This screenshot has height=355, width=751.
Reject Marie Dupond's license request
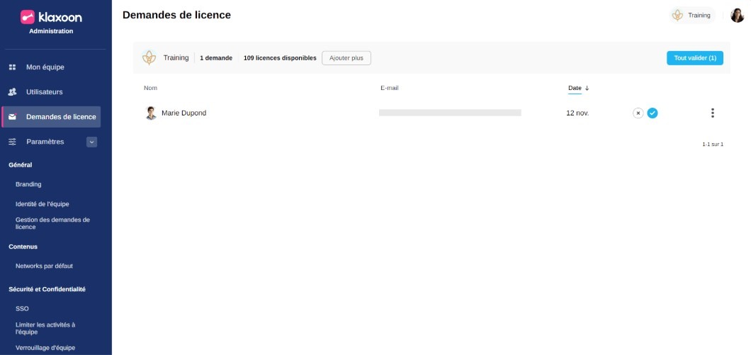[638, 113]
